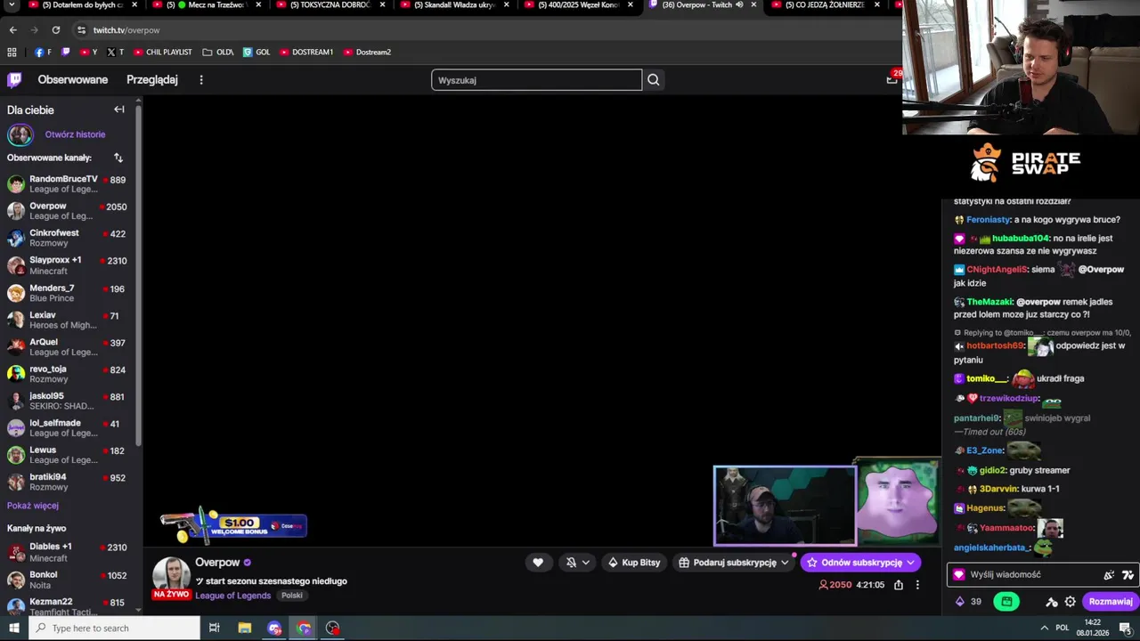Click Kup Bitsy button
Screen dimensions: 1140x641
point(634,563)
